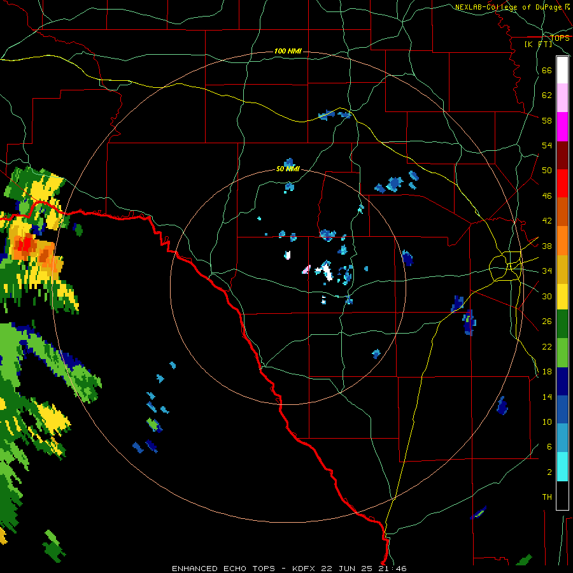Screen dimensions: 573x573
Task: Click the tall white echo top near radar center
Action: pyautogui.click(x=327, y=272)
